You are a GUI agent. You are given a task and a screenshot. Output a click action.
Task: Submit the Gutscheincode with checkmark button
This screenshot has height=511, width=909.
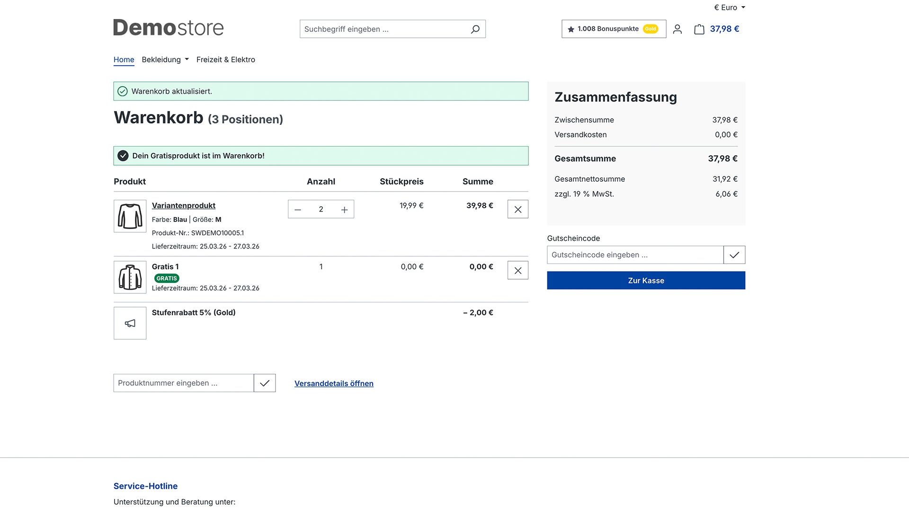[734, 255]
